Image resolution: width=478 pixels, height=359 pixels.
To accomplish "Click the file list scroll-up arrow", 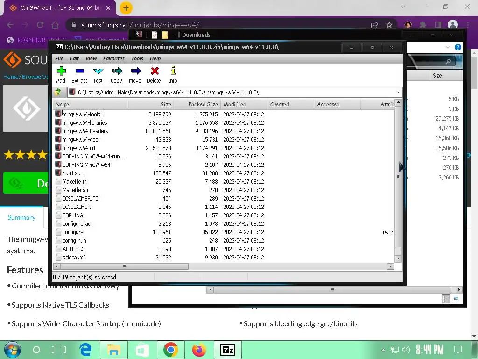I will pos(398,103).
